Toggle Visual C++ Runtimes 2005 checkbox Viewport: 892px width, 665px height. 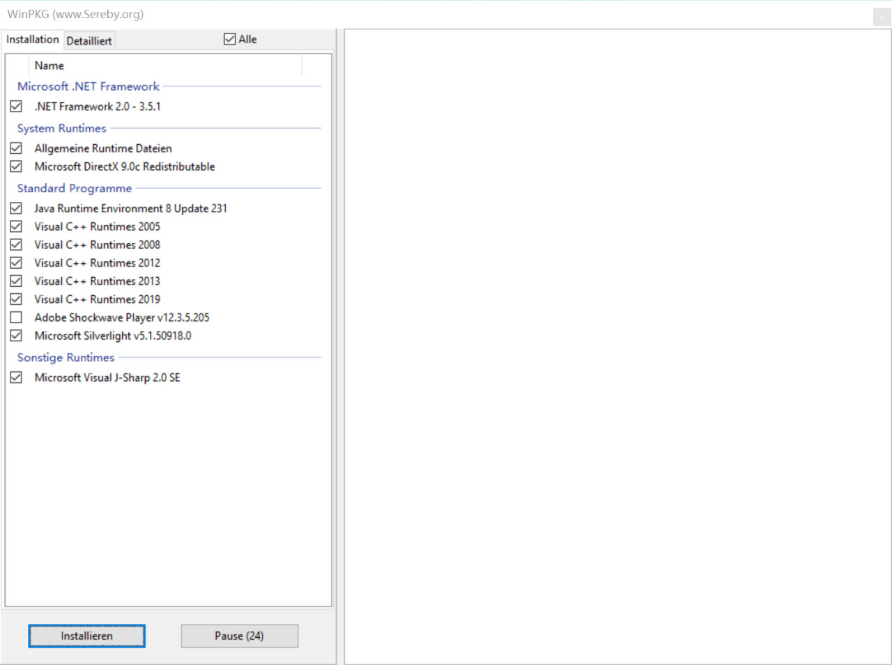click(16, 226)
